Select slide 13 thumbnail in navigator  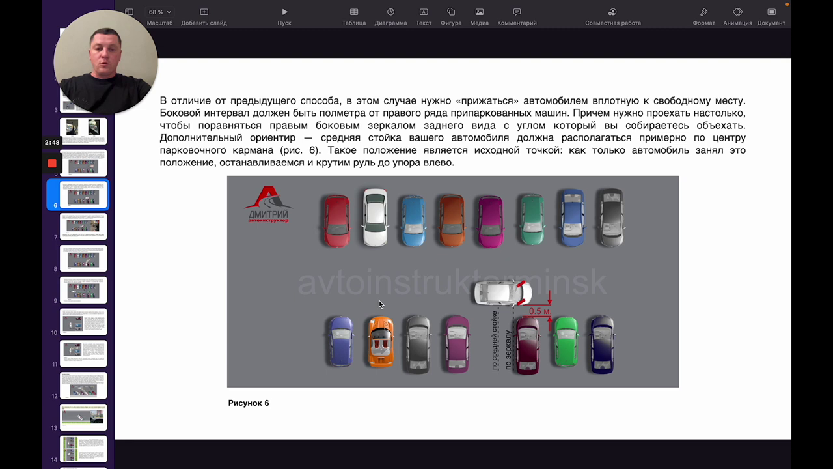(83, 416)
